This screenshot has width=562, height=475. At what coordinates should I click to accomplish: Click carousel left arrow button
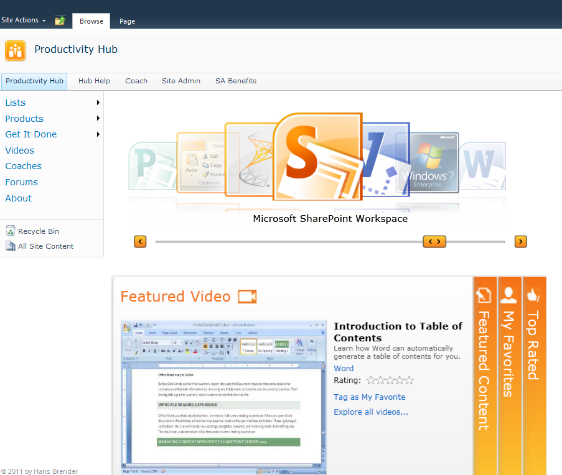(140, 242)
